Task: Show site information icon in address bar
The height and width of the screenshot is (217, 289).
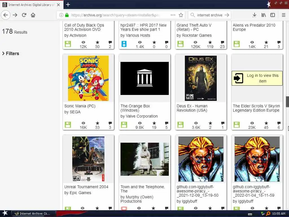Action: pos(61,15)
